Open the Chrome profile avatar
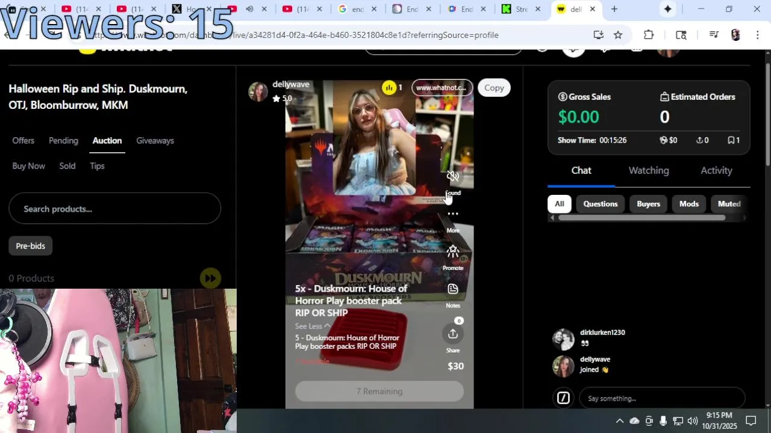 tap(735, 35)
